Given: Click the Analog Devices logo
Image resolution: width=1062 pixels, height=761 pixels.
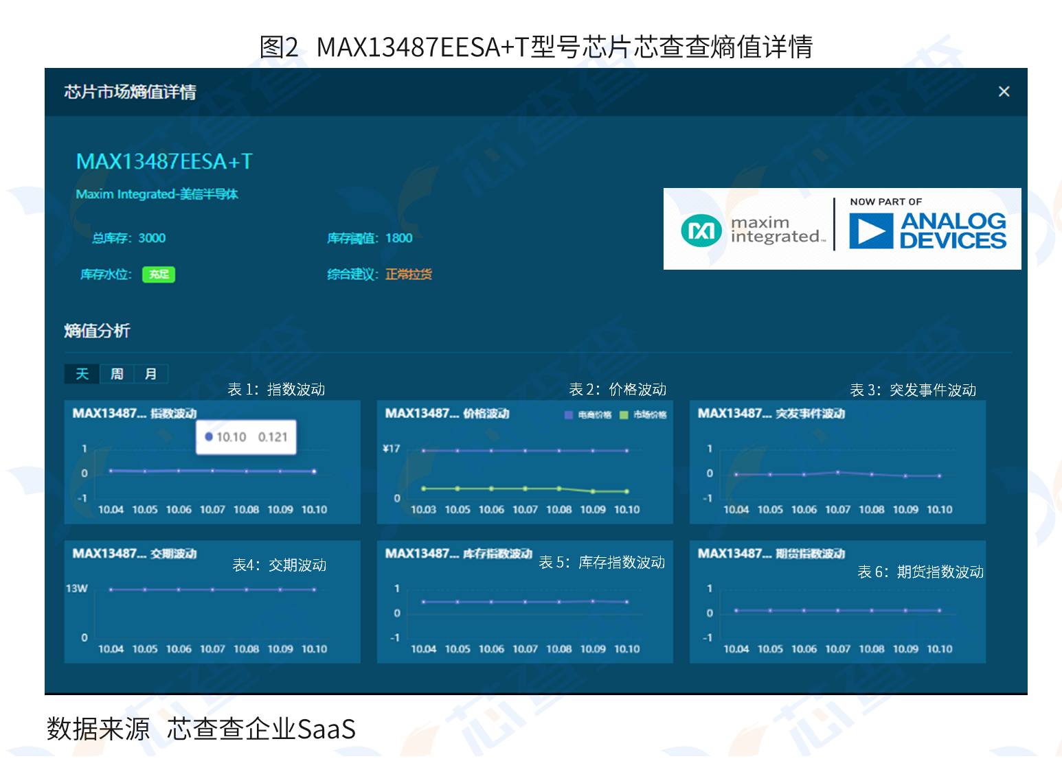Looking at the screenshot, I should tap(927, 230).
